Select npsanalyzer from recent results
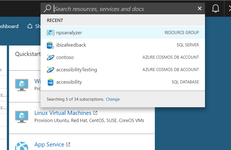231x150 pixels. [69, 33]
